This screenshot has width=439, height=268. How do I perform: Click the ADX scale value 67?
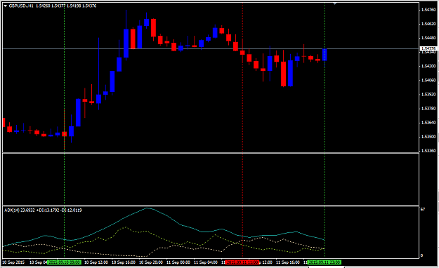pos(423,209)
